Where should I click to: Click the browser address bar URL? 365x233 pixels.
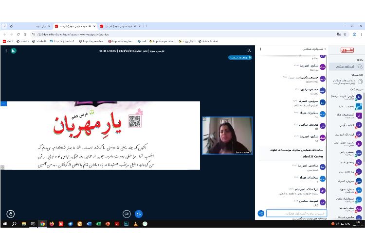click(73, 34)
